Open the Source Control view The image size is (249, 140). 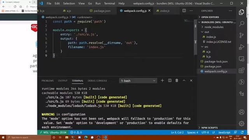(241, 35)
